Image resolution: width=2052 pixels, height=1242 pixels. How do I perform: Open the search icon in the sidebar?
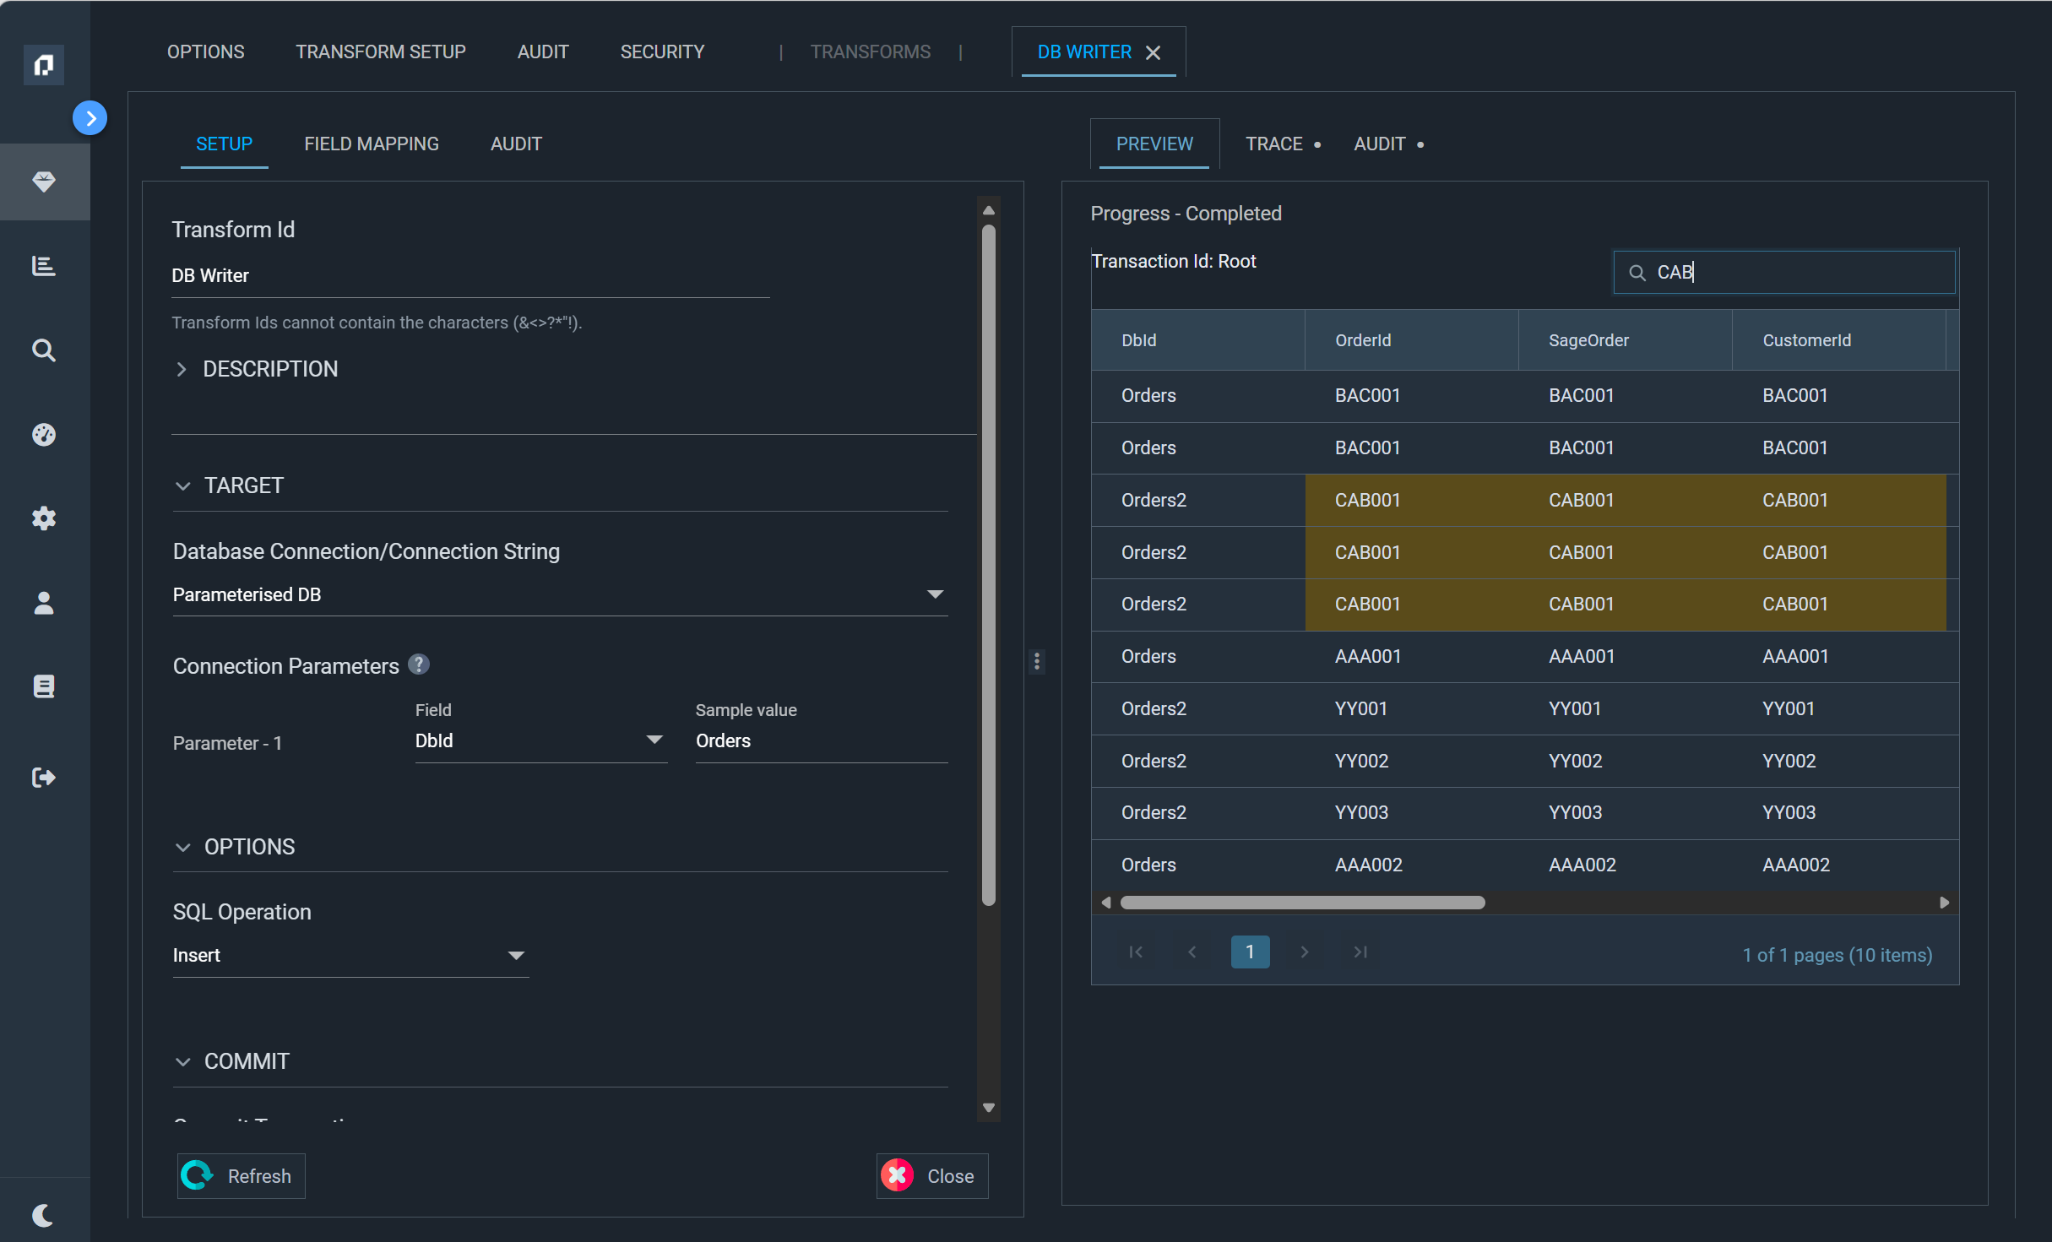pyautogui.click(x=44, y=350)
